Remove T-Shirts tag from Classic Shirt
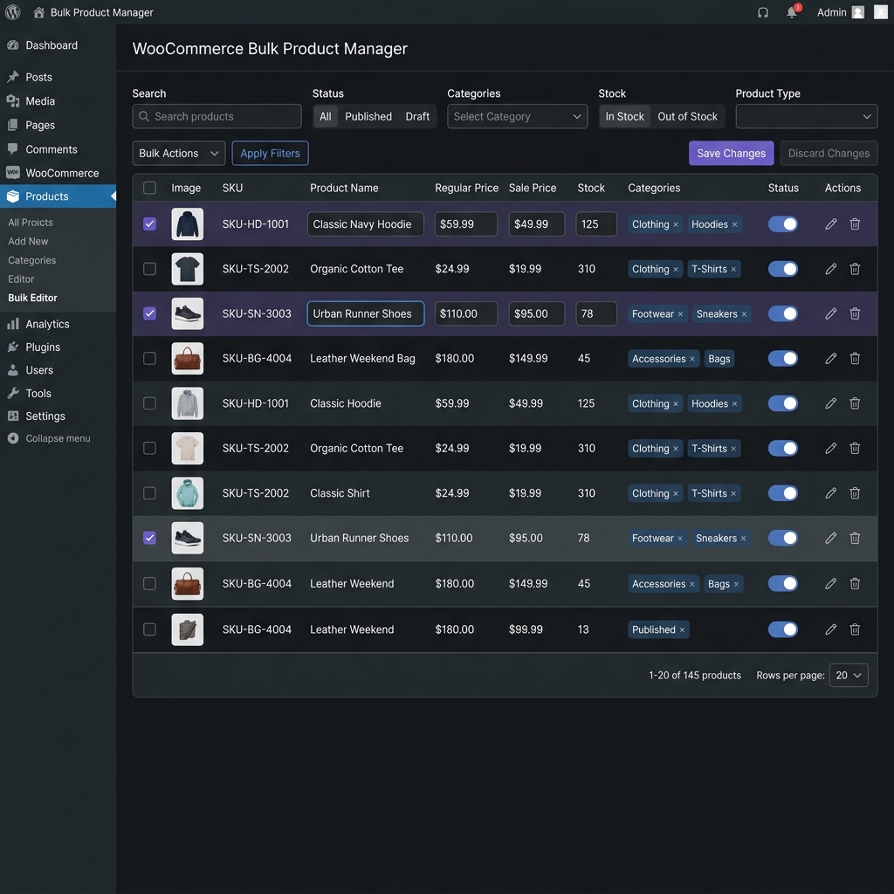Screen dimensions: 894x894 point(733,494)
